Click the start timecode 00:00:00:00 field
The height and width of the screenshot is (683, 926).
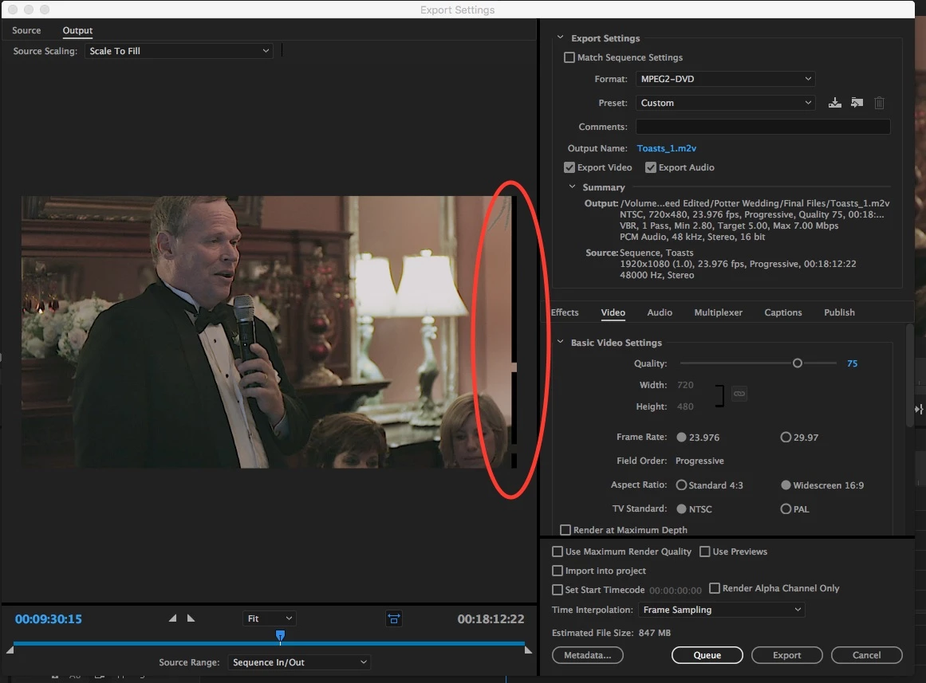coord(676,591)
